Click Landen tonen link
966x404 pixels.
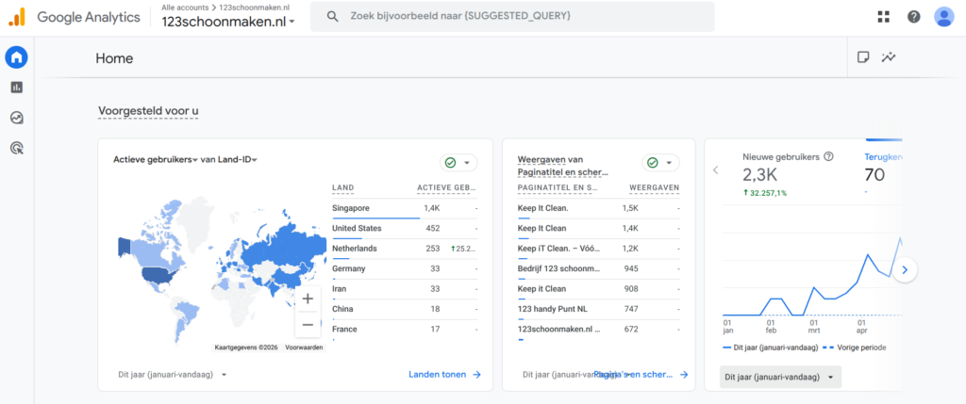(x=445, y=375)
